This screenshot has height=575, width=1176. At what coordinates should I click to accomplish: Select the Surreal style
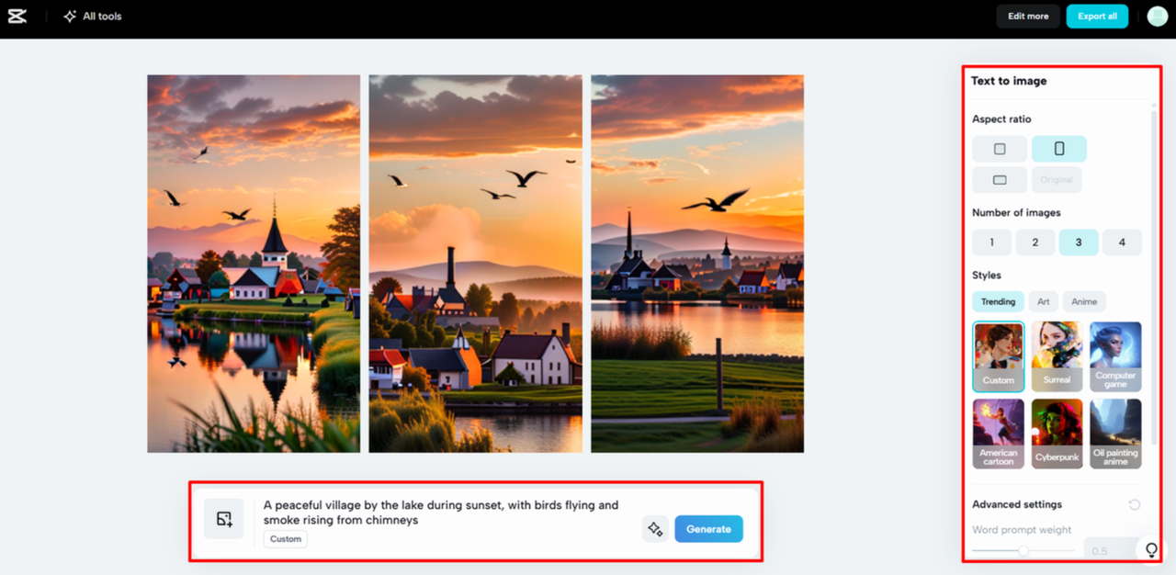coord(1057,355)
